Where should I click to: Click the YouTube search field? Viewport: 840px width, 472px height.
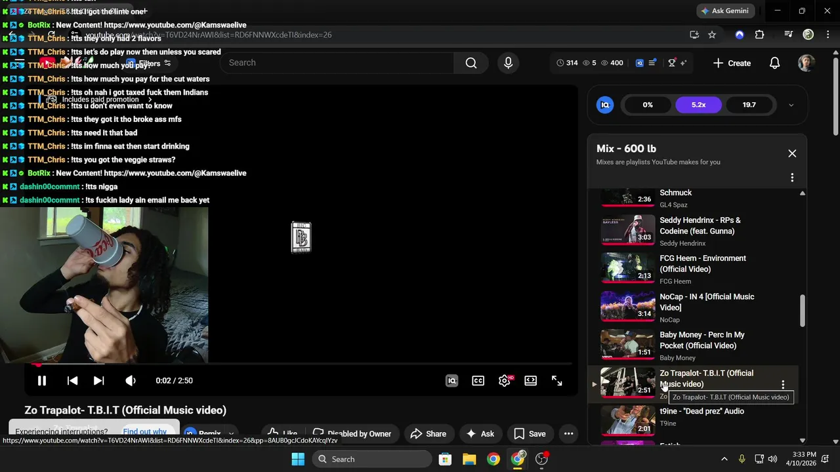click(337, 63)
